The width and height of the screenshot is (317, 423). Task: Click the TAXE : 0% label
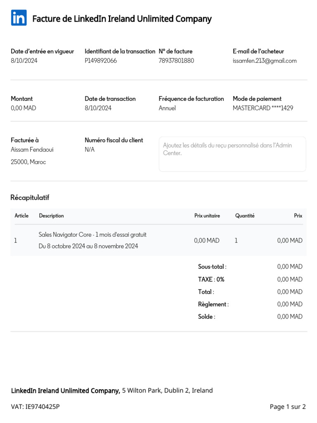click(x=211, y=279)
